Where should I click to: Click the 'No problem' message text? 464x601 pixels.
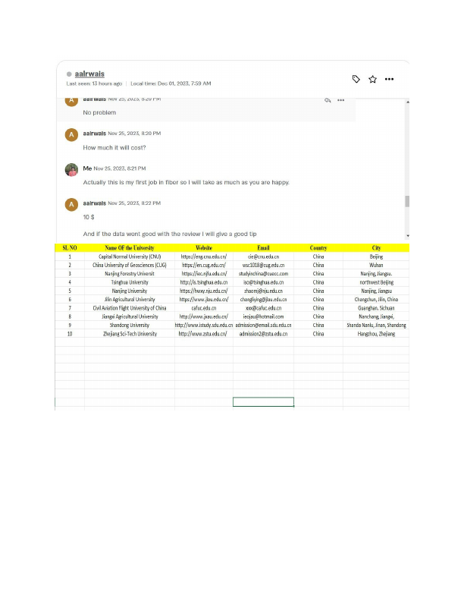[99, 112]
